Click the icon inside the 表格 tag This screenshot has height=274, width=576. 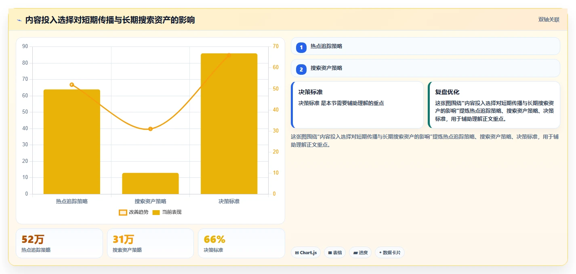(x=330, y=253)
